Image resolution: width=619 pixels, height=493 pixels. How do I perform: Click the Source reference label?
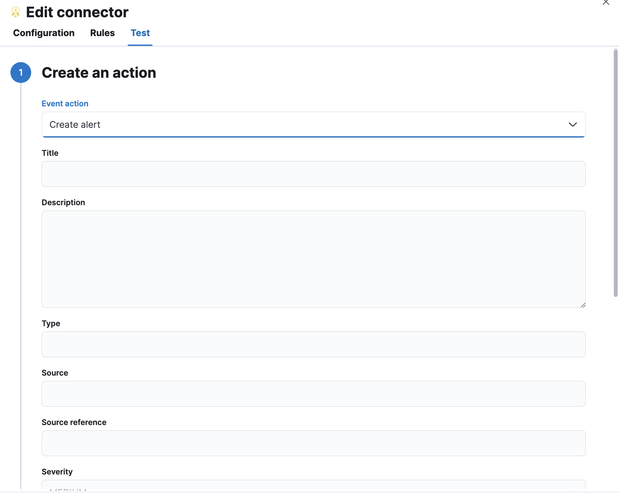[x=74, y=422]
